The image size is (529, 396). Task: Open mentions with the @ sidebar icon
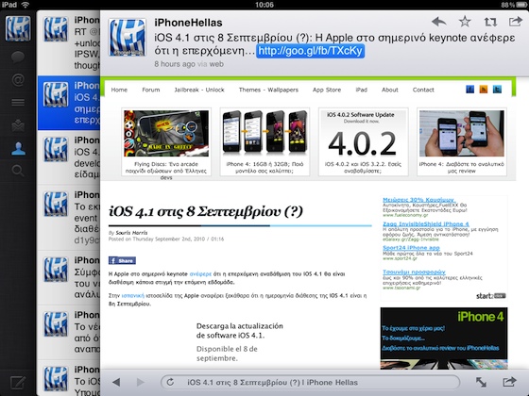(18, 80)
